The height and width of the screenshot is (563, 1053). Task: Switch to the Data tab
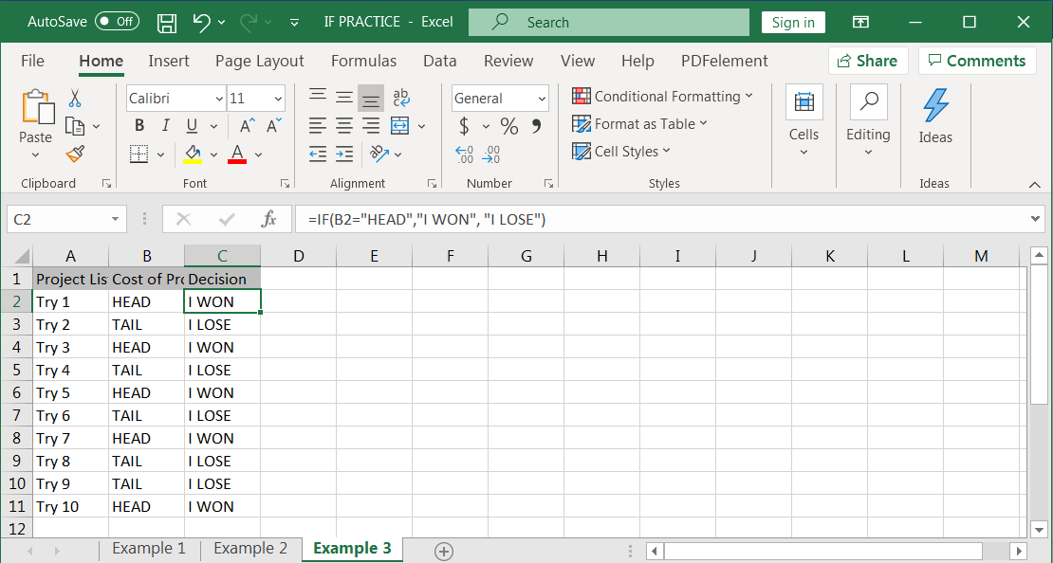pyautogui.click(x=440, y=61)
